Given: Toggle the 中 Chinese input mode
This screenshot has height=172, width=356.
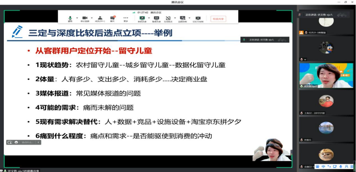Looking at the screenshot, I should (324, 167).
